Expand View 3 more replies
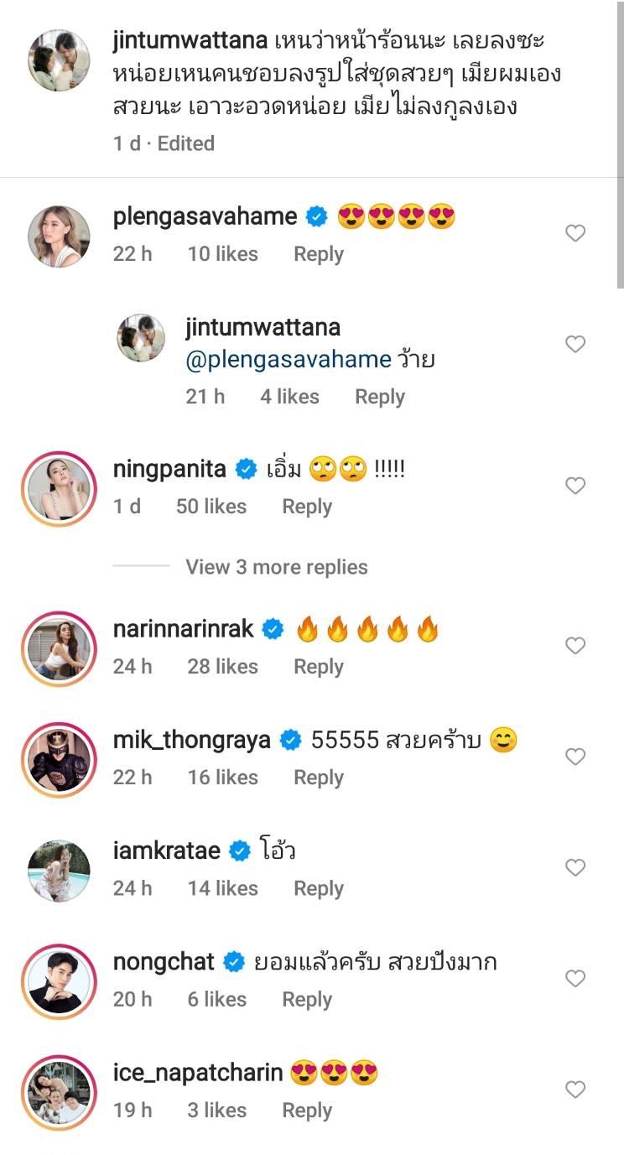Screen dimensions: 624x1155 point(276,567)
